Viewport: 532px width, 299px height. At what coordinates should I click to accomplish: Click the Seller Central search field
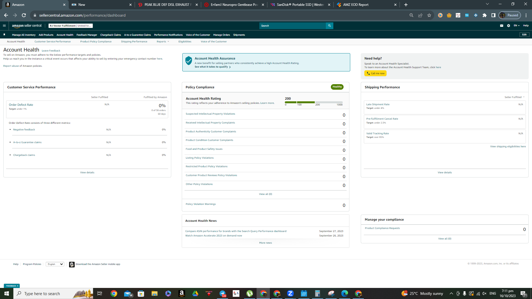tap(293, 26)
